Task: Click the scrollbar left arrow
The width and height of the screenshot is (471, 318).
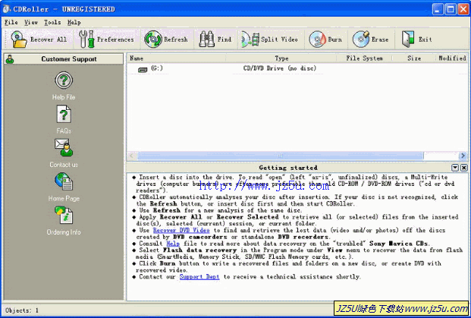Action: [x=131, y=156]
